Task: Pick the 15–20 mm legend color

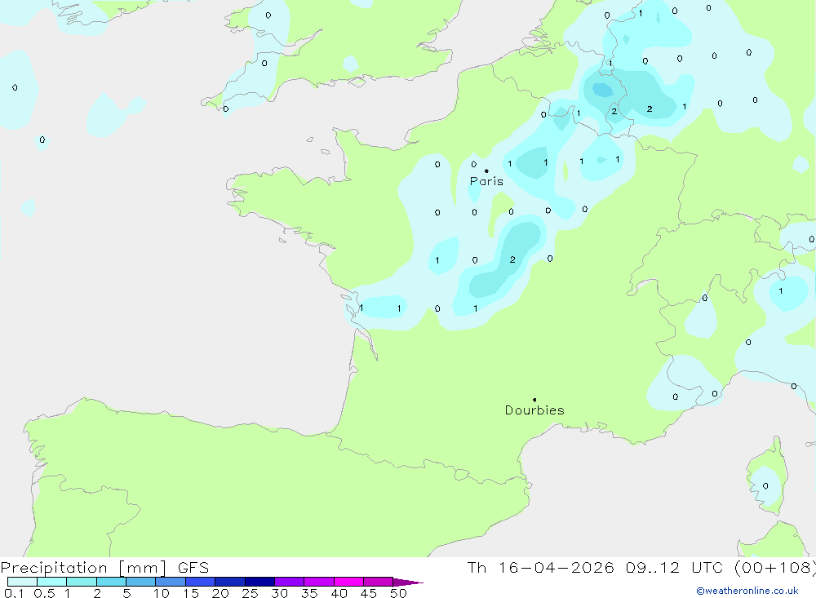Action: [201, 582]
